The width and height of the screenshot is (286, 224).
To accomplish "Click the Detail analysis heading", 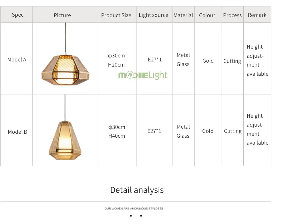I will (x=137, y=190).
